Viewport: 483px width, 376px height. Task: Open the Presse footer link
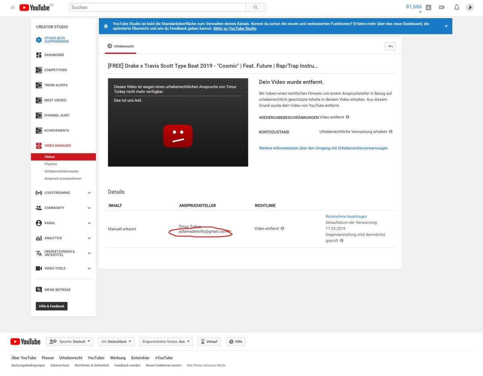[x=47, y=358]
